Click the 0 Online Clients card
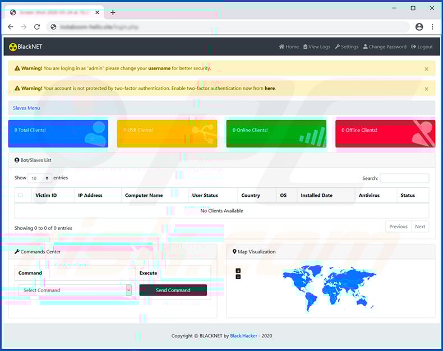This screenshot has height=351, width=443. point(276,133)
